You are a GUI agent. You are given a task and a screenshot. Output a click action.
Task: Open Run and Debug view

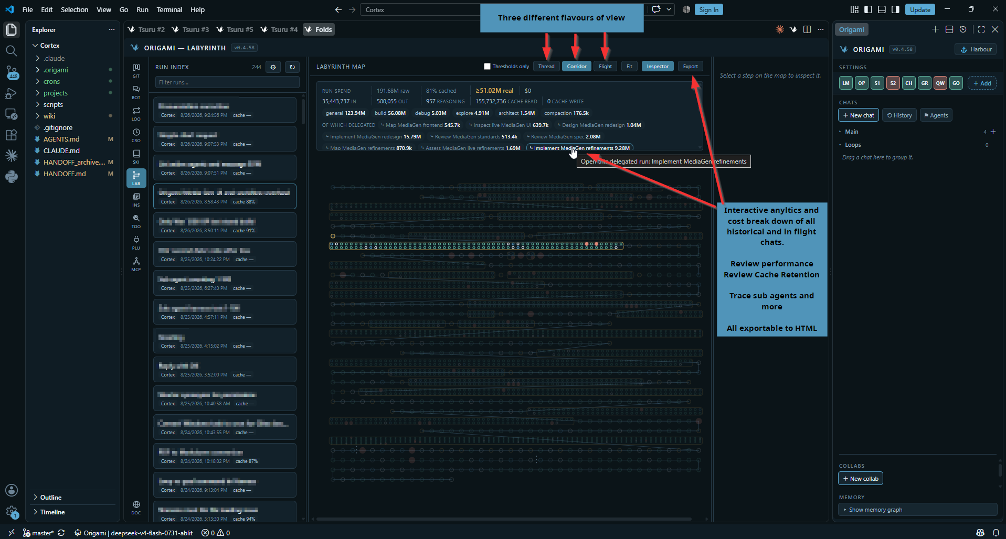(x=11, y=93)
